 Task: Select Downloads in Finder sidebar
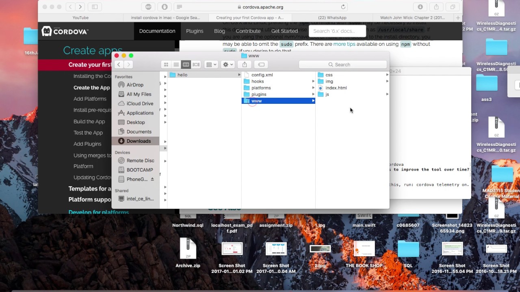(x=136, y=141)
